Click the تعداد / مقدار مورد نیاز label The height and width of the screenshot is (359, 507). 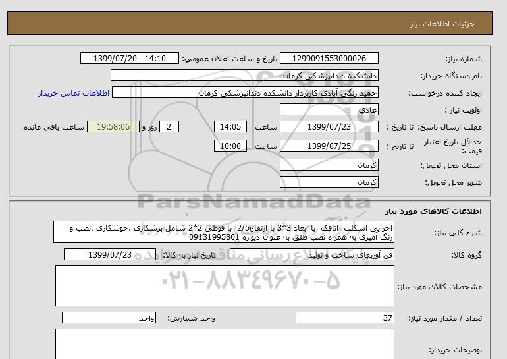point(445,319)
